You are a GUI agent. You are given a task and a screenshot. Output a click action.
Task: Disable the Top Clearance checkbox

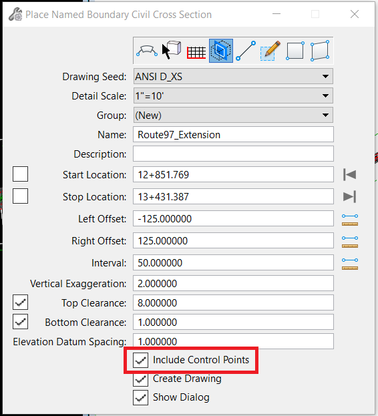[21, 302]
